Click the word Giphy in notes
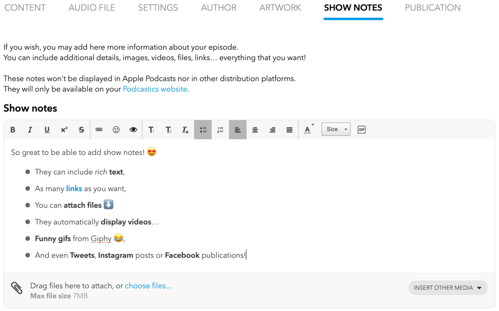This screenshot has height=311, width=499. tap(101, 239)
